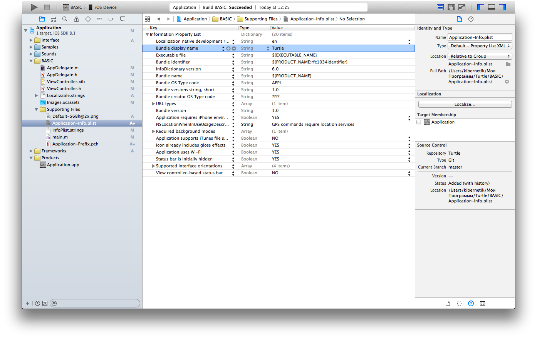537x339 pixels.
Task: Click Supporting Files in jump bar
Action: click(258, 19)
